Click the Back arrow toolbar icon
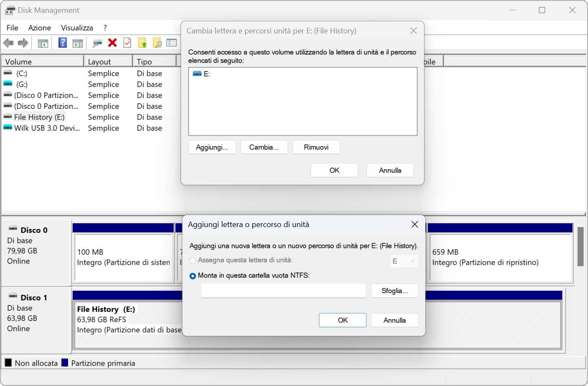Image resolution: width=588 pixels, height=386 pixels. pyautogui.click(x=9, y=43)
